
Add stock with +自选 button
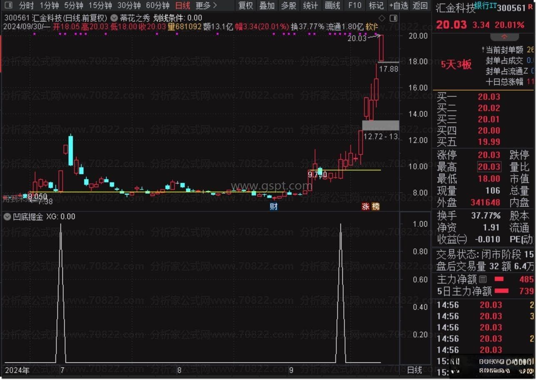399,6
